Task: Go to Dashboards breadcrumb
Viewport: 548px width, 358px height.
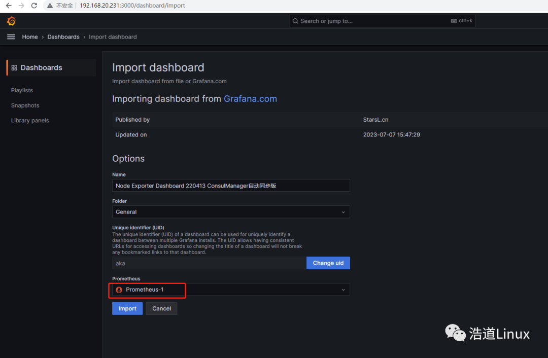Action: (x=63, y=37)
